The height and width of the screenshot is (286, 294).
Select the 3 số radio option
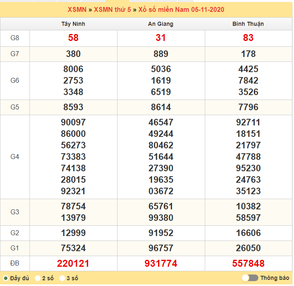(x=62, y=278)
